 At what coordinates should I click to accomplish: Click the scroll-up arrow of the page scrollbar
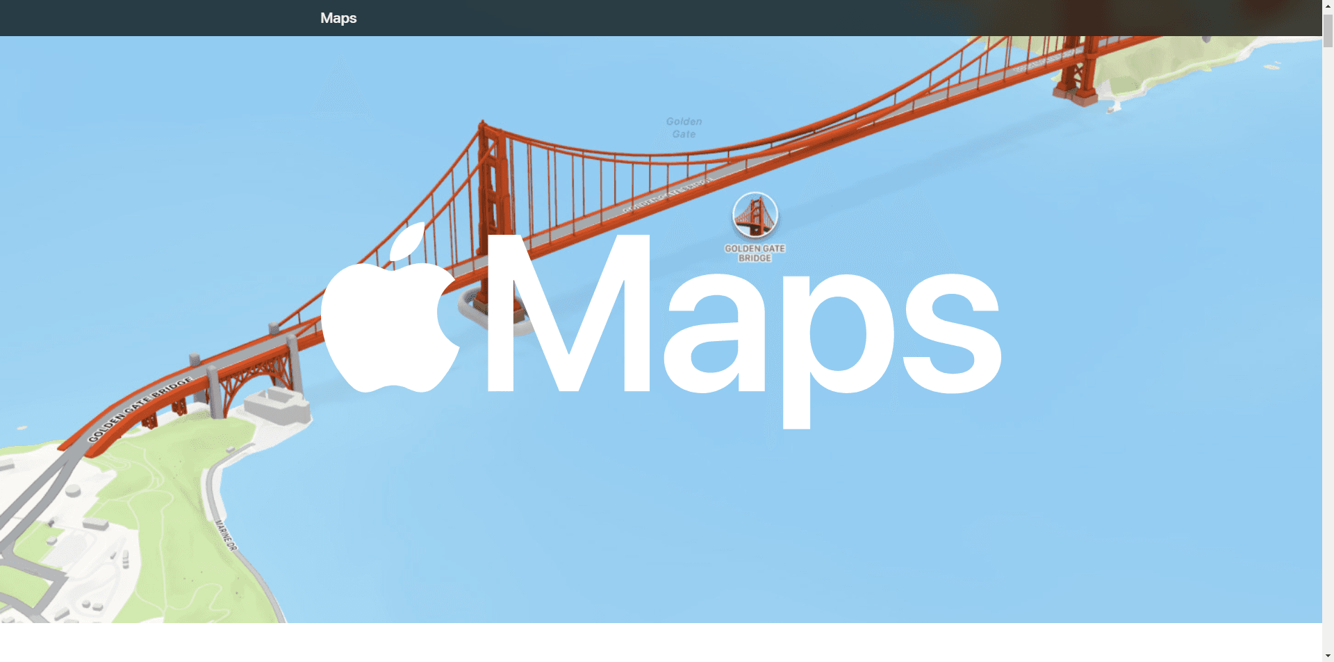1328,6
